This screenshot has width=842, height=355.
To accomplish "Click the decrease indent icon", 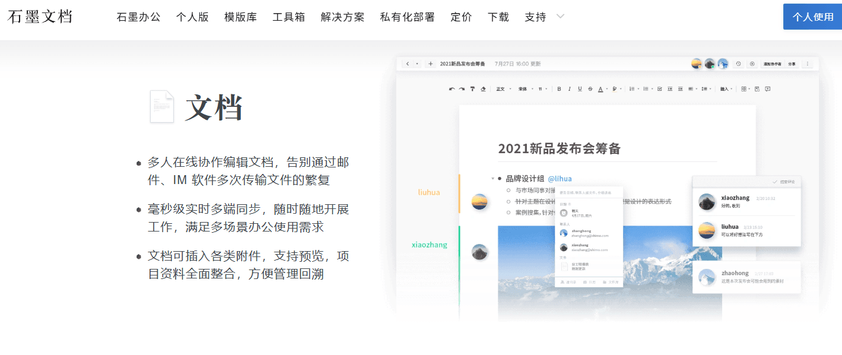I will (681, 89).
